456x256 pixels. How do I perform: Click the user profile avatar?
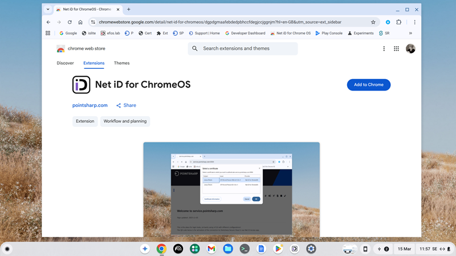click(410, 49)
